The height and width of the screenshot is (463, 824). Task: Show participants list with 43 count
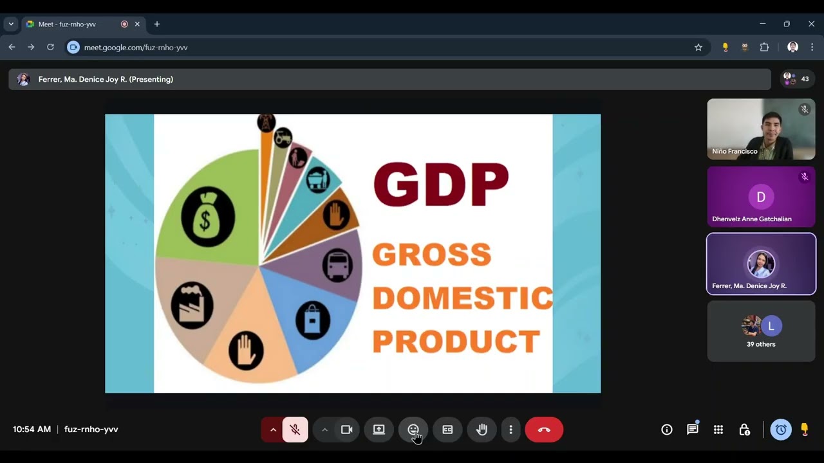(797, 79)
